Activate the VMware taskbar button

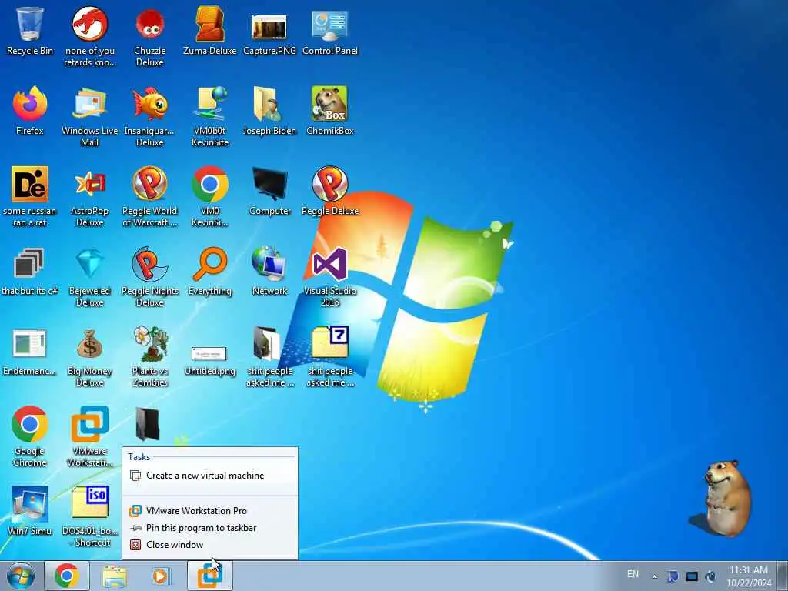[209, 576]
